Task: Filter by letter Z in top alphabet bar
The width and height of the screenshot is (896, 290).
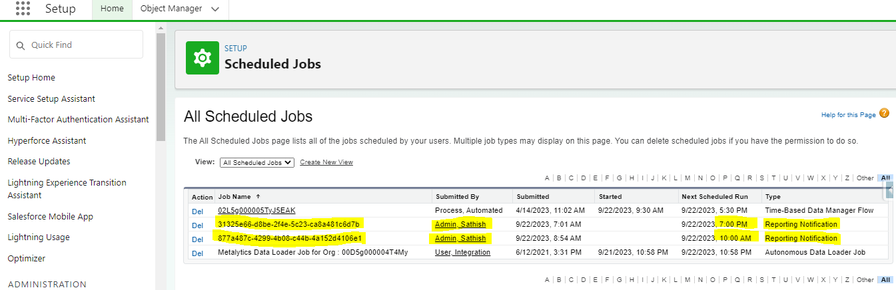Action: (847, 178)
